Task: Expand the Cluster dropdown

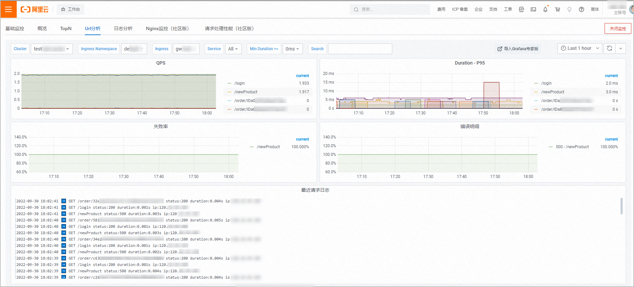Action: 51,49
